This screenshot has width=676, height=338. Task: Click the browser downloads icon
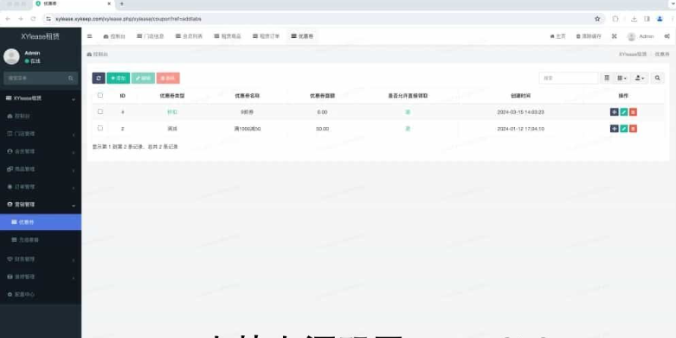634,19
